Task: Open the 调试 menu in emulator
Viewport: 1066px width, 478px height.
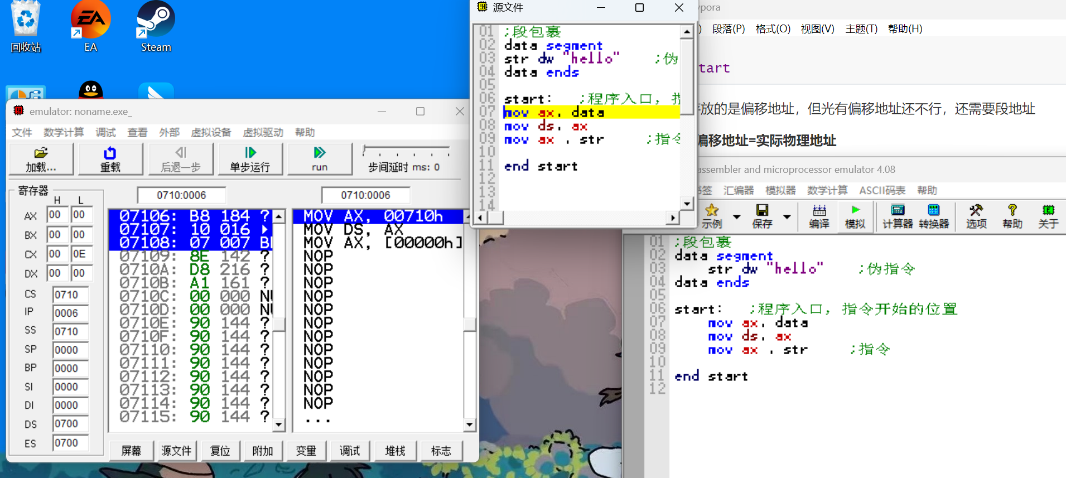Action: 105,132
